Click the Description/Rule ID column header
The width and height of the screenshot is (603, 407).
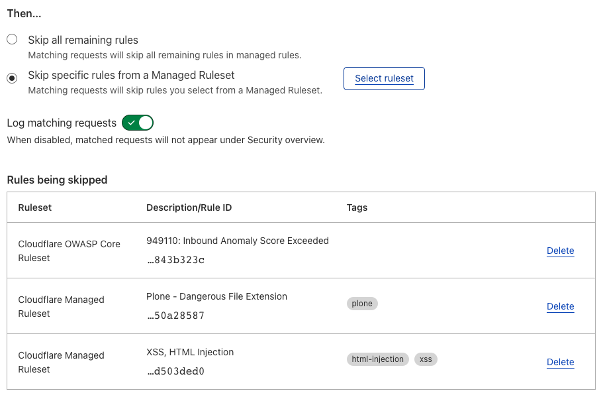189,207
